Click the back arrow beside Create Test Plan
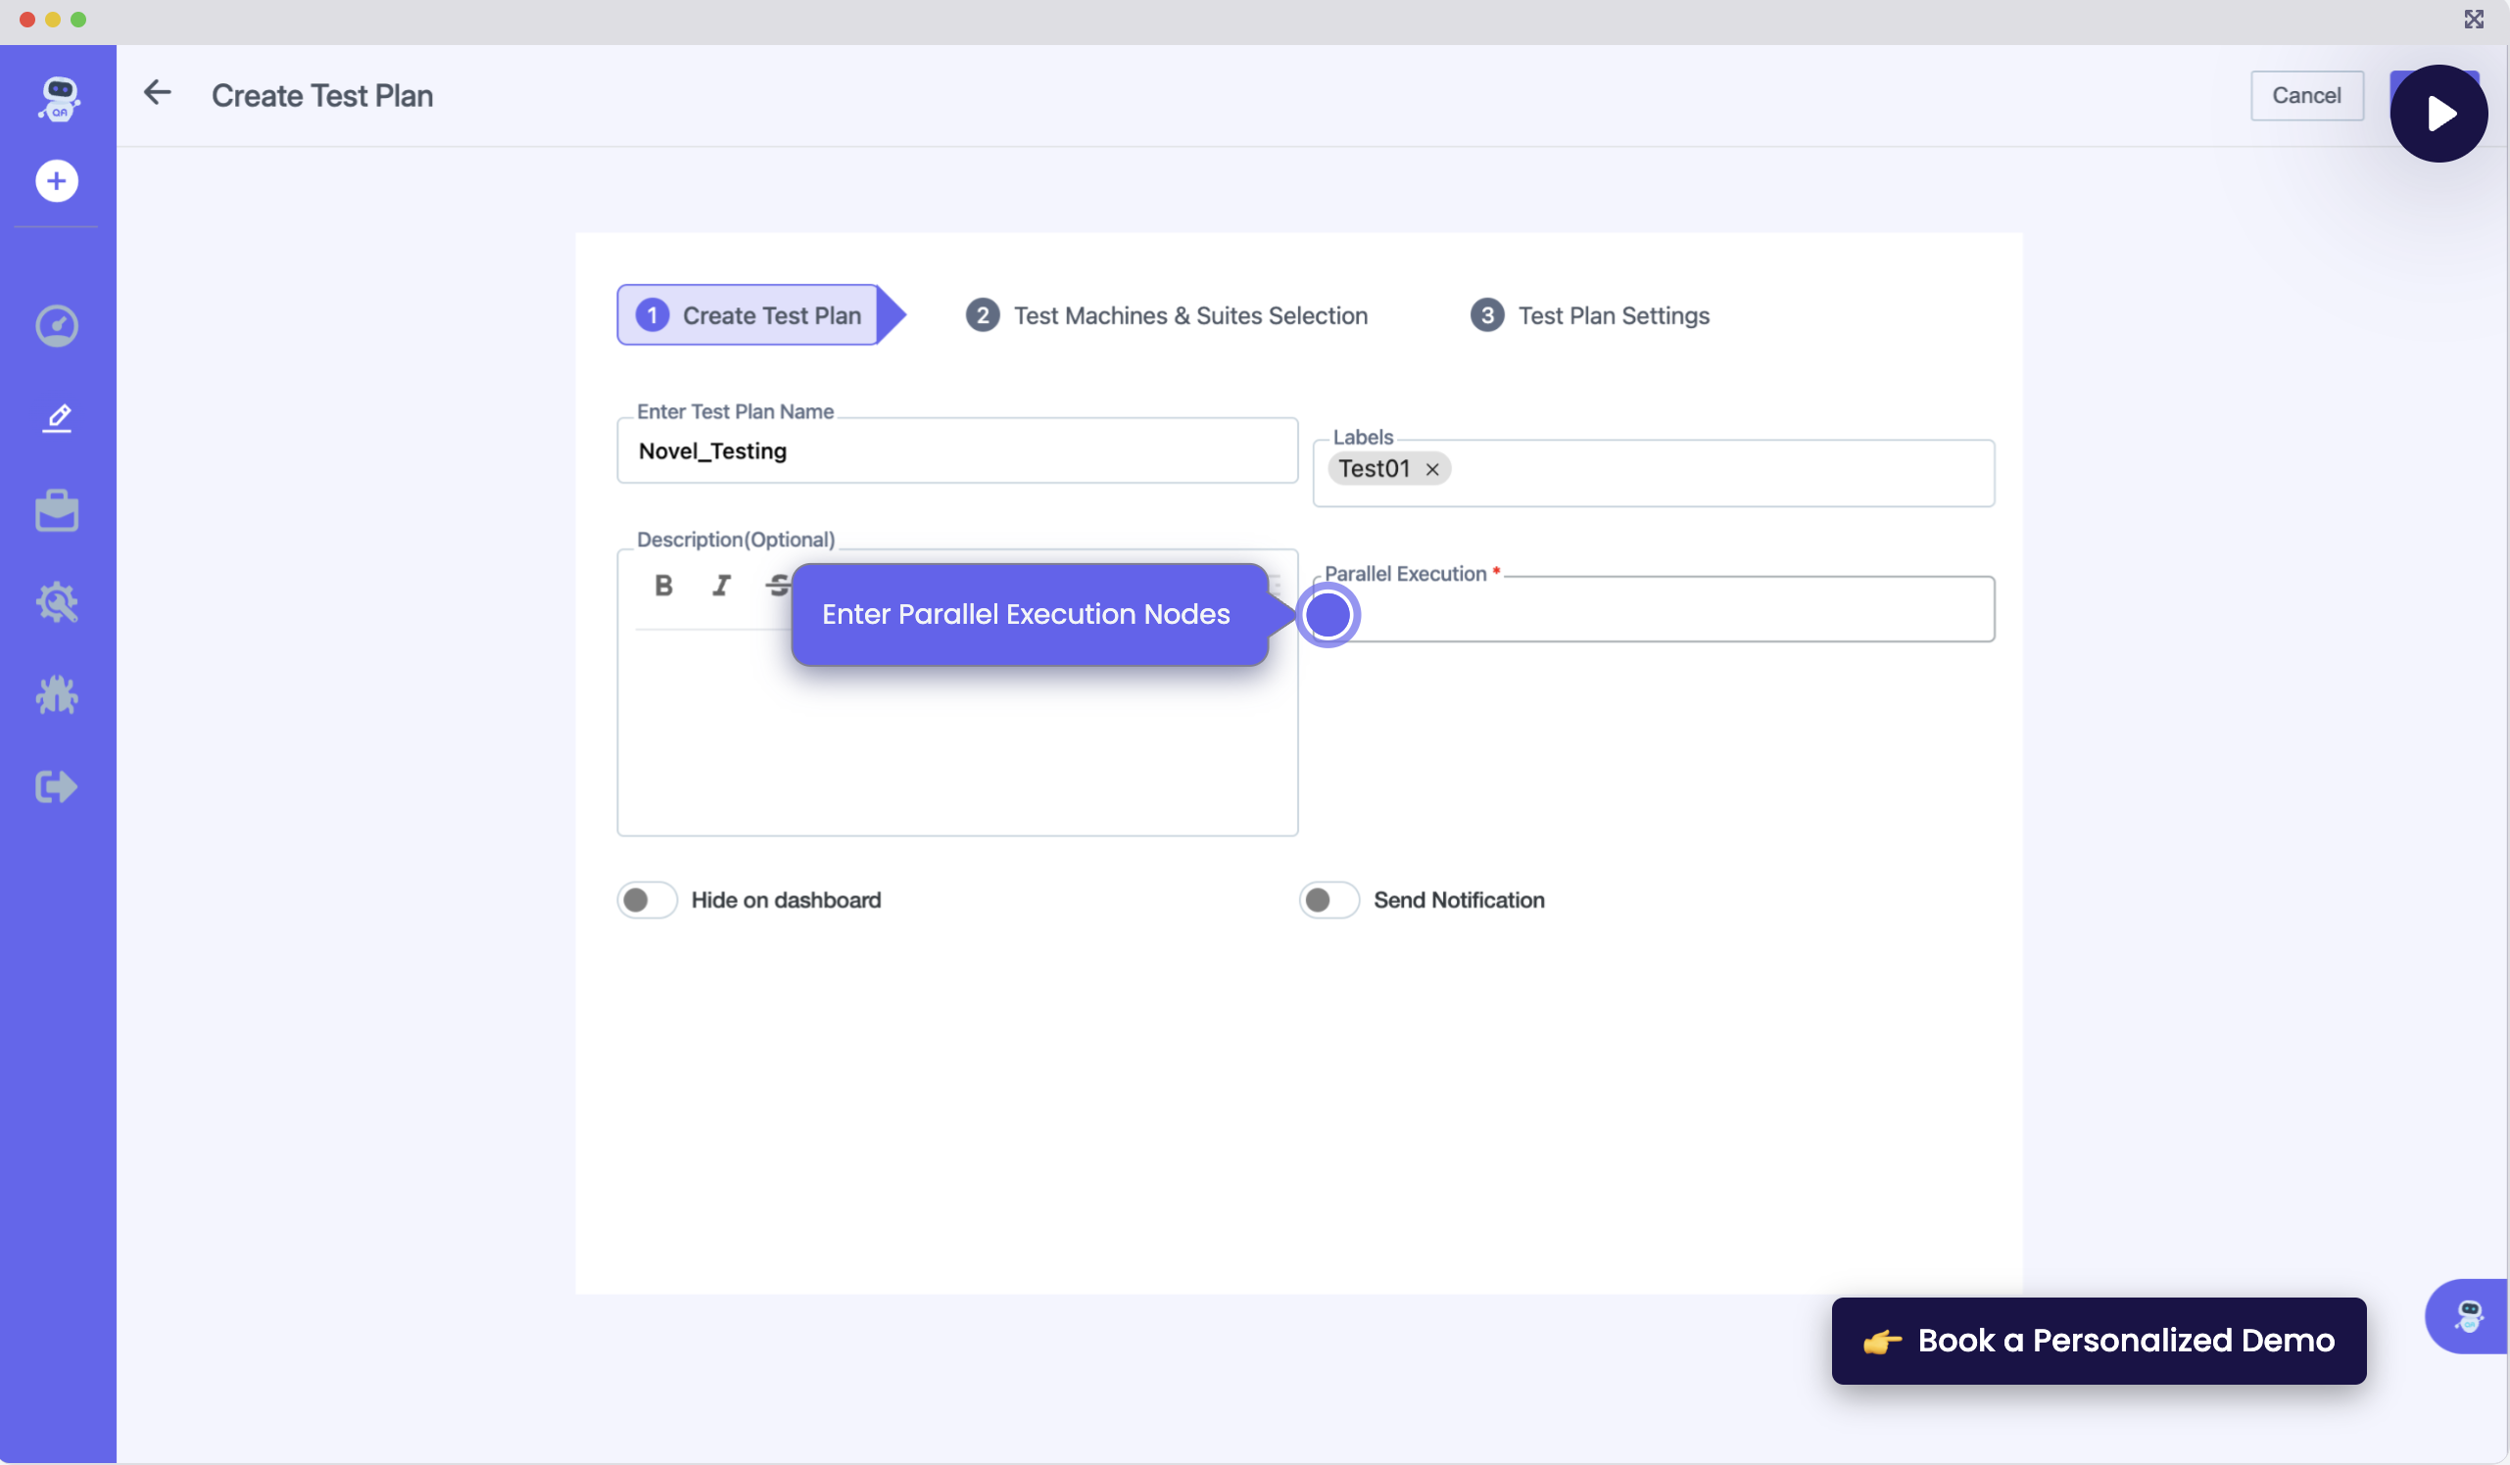Screen dimensions: 2510x1465 point(158,94)
